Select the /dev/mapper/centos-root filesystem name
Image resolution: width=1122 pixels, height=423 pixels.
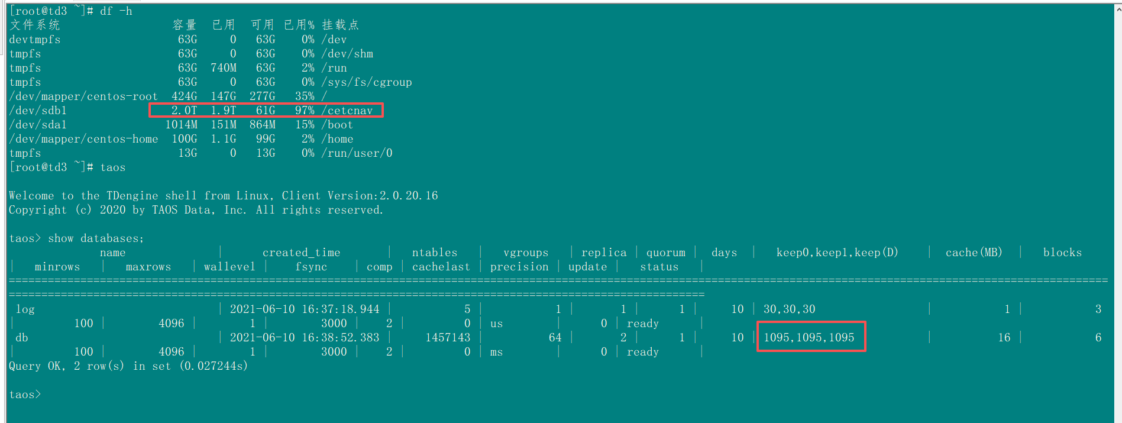(x=83, y=96)
